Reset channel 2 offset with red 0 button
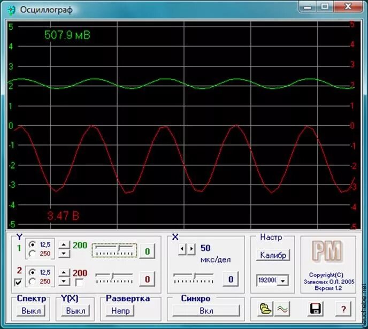 [147, 279]
